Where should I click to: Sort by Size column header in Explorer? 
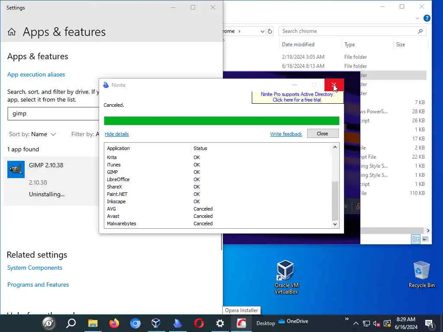(401, 45)
